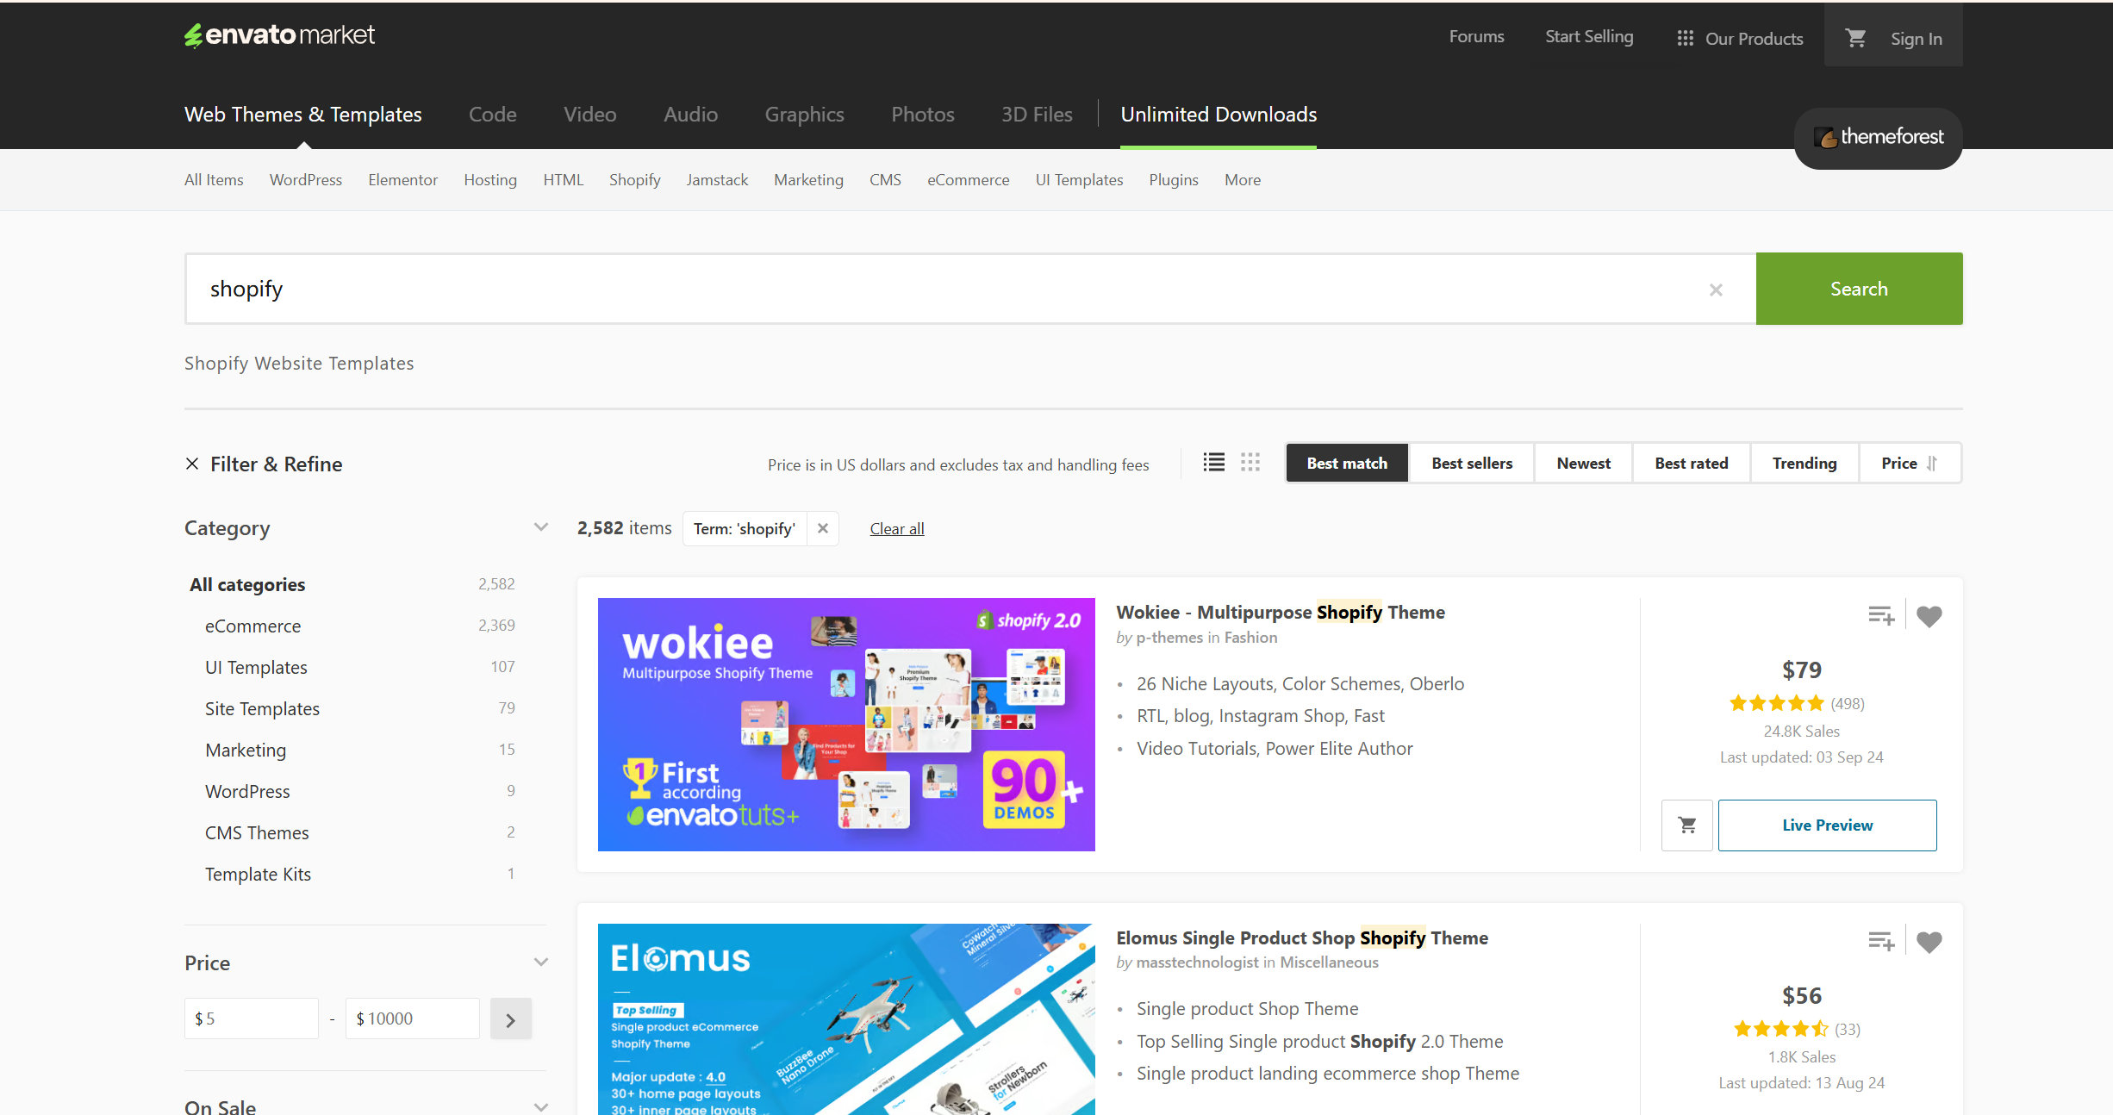Switch to list view layout icon
Screen dimensions: 2113x1115
[x=1213, y=463]
